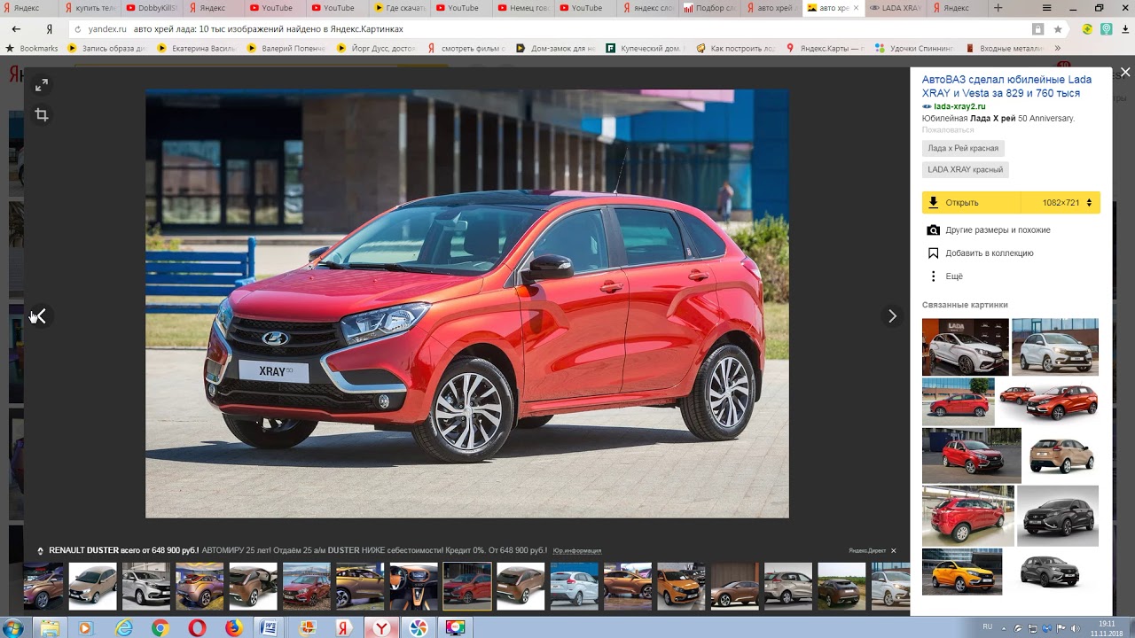Switch to the LADA XRAY tab

(x=894, y=8)
